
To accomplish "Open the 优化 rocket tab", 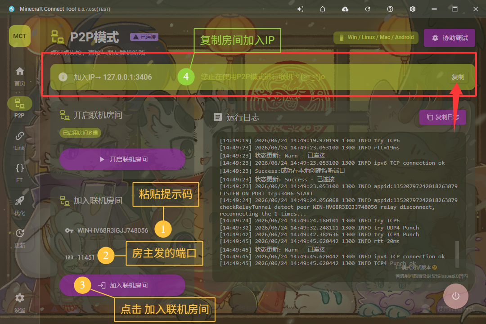I will 19,206.
